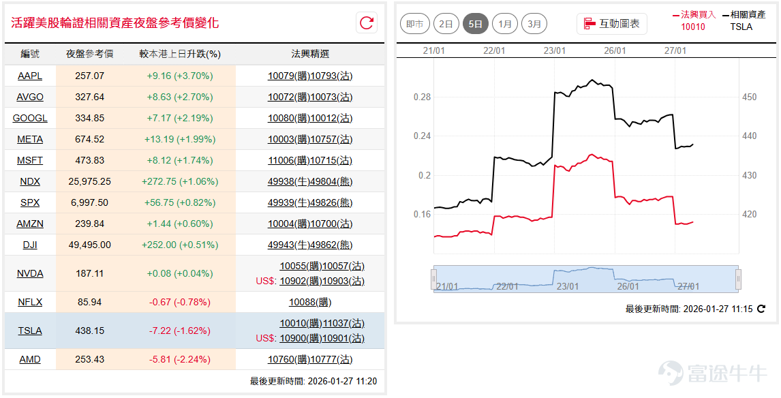Open the NFLX ticker link
Viewport: 781px width, 398px height.
coord(30,302)
